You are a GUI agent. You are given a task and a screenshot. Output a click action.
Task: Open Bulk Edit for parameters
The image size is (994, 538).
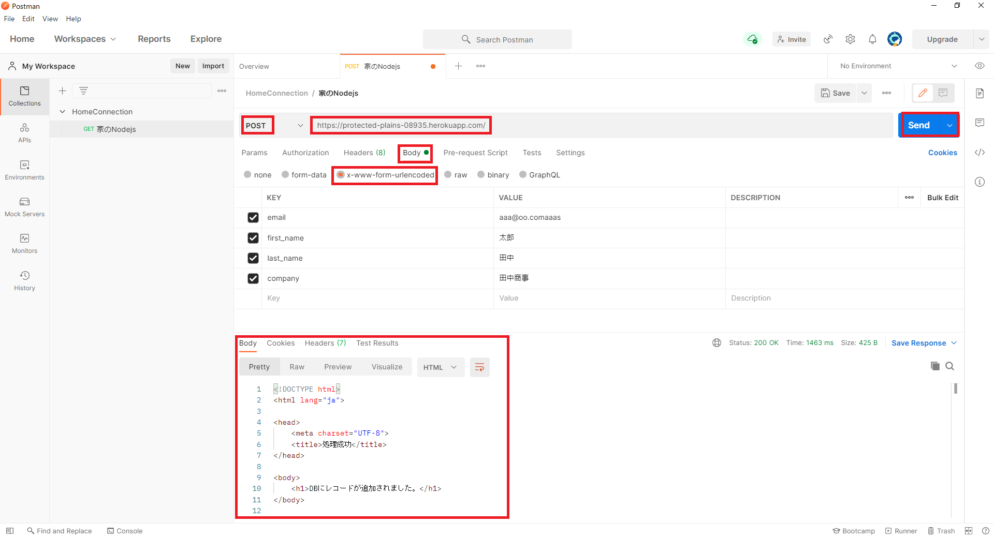pos(942,197)
